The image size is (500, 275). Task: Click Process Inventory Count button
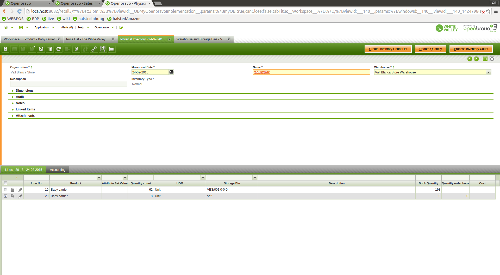point(471,49)
